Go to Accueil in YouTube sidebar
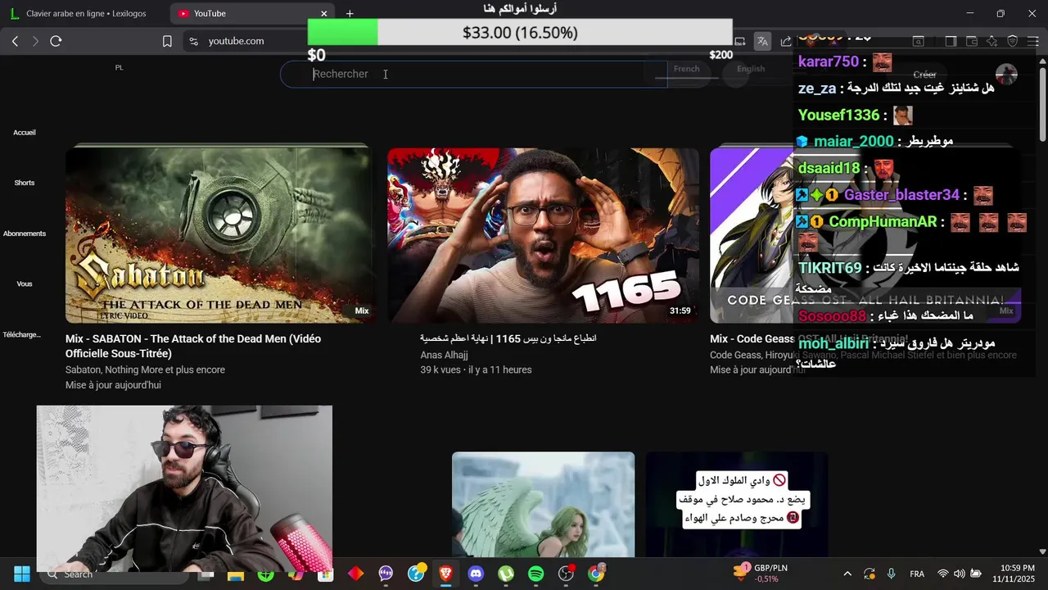The height and width of the screenshot is (590, 1048). 25,133
